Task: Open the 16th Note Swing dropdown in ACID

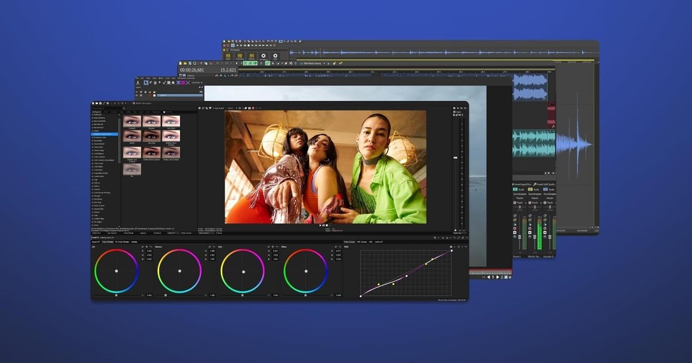Action: (x=324, y=63)
